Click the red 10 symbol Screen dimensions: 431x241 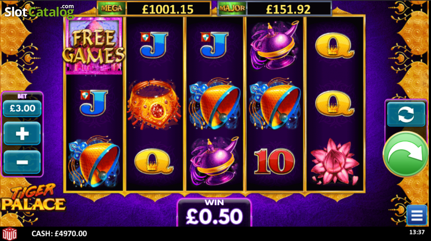[274, 162]
